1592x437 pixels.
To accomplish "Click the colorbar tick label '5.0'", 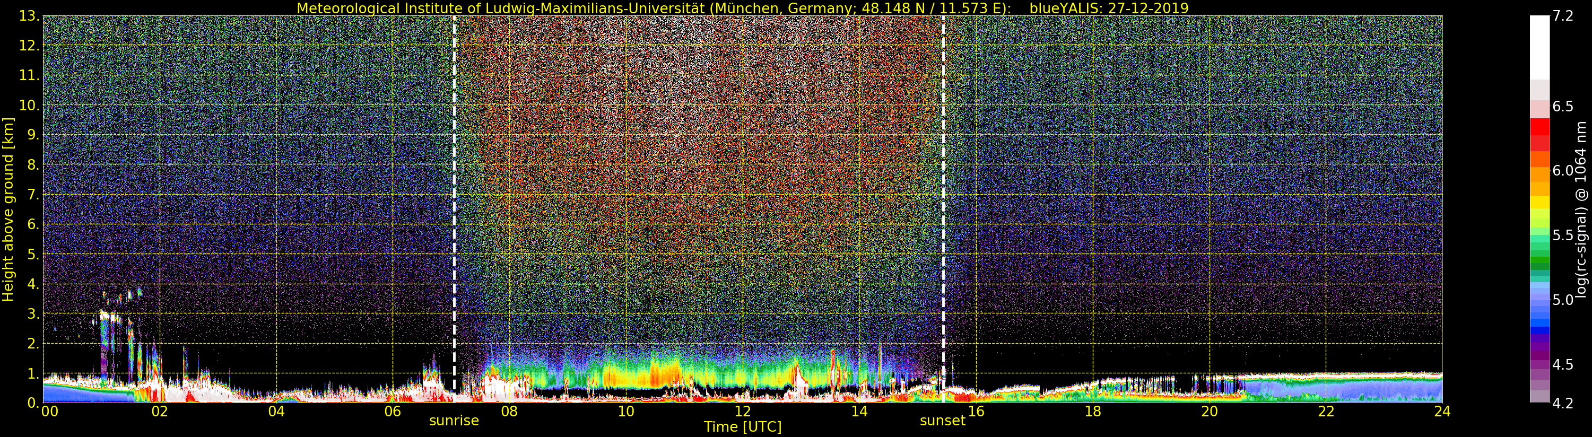I will [1563, 300].
